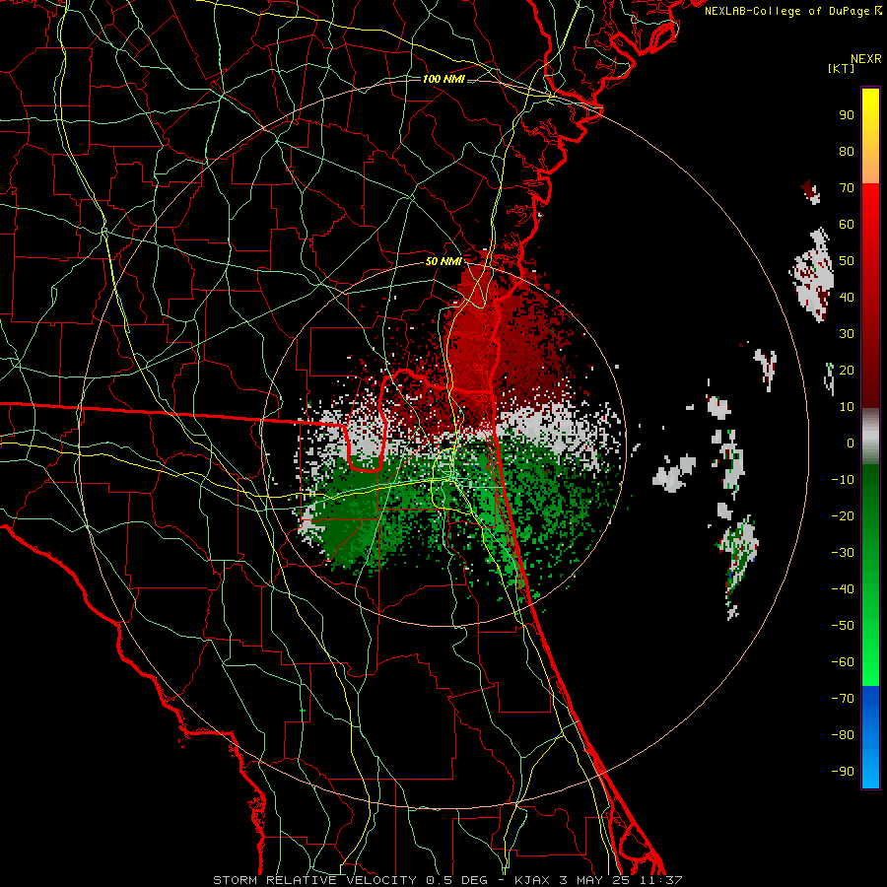Click the "40" value on the velocity scale
This screenshot has width=887, height=887.
coord(847,297)
